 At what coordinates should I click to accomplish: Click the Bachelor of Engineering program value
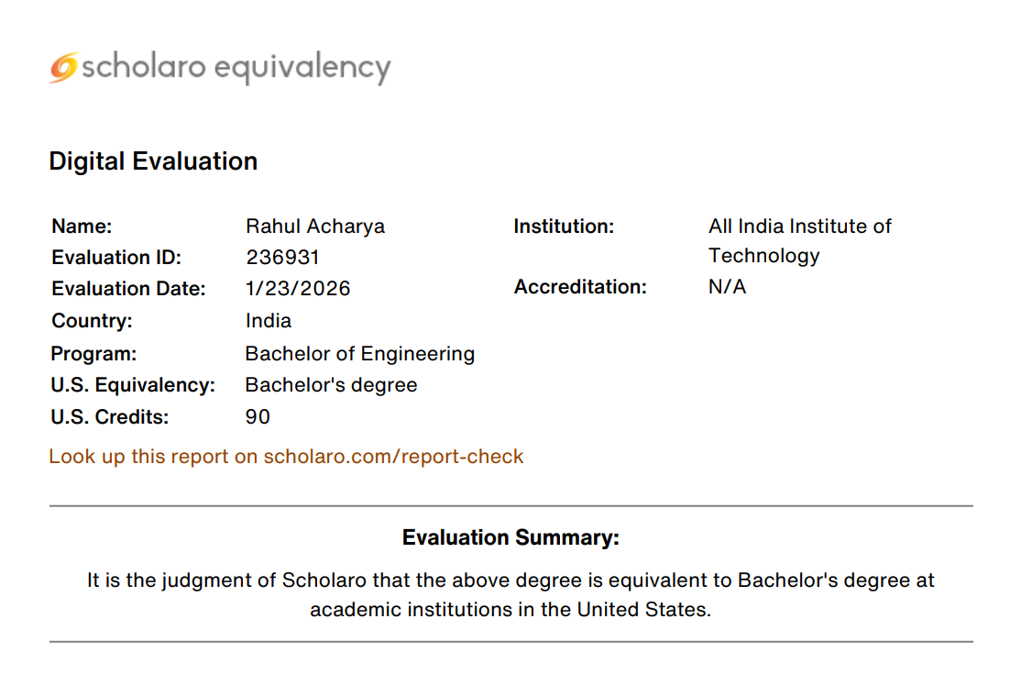pyautogui.click(x=360, y=354)
